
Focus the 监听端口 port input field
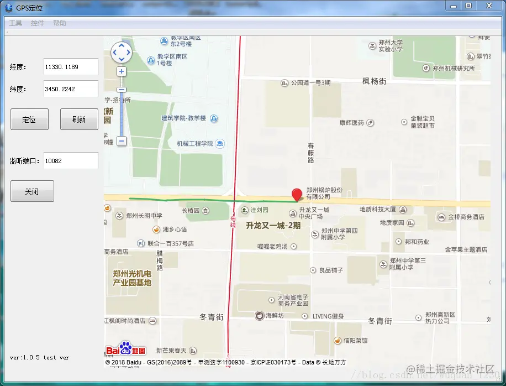tap(71, 160)
